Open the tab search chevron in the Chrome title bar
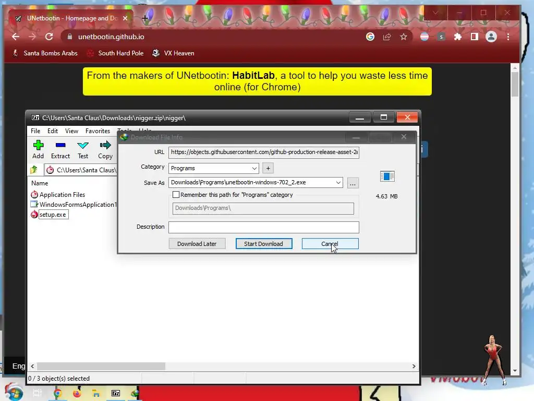The image size is (534, 401). pyautogui.click(x=435, y=13)
